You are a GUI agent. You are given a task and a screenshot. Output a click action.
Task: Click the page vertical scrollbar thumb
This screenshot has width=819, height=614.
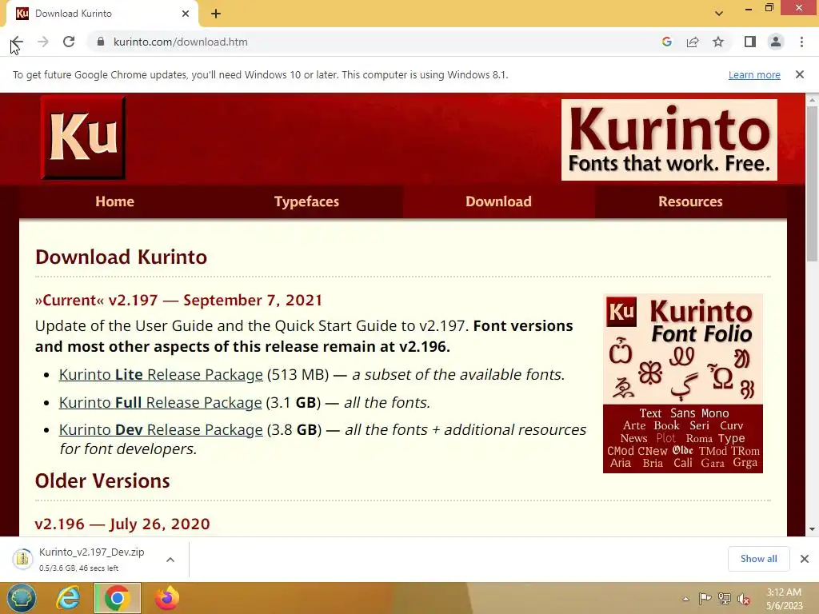pos(812,183)
